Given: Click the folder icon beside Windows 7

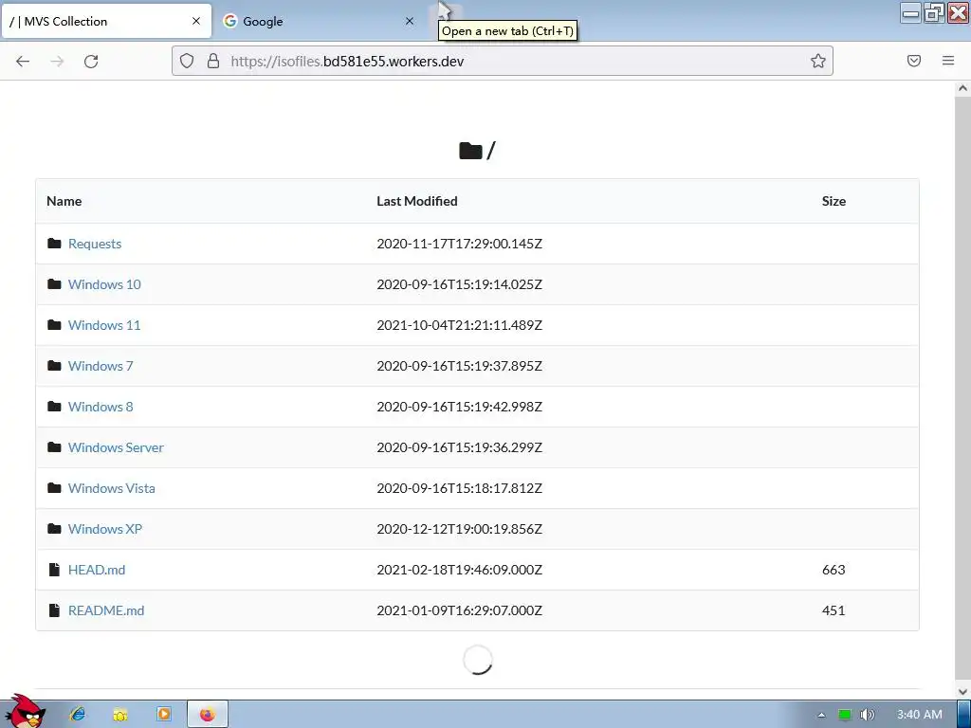Looking at the screenshot, I should coord(54,366).
